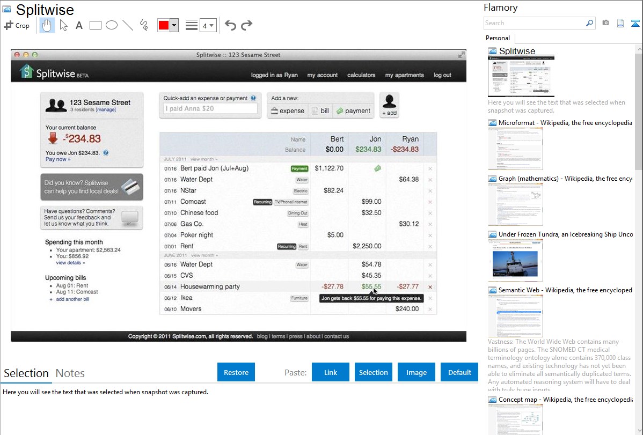Redo the last undone annotation

[x=246, y=25]
